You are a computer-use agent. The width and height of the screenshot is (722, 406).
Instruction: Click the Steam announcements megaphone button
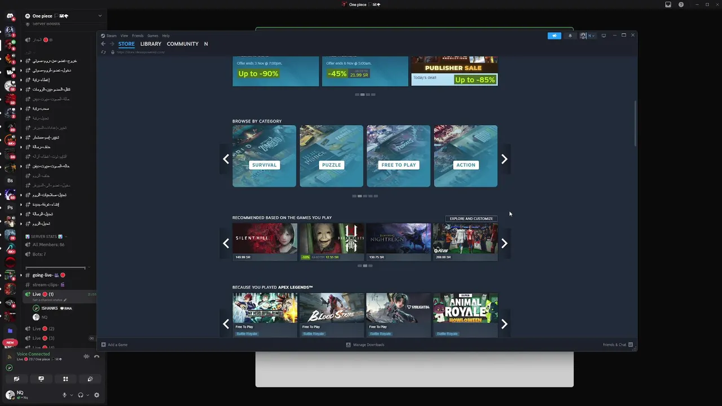(554, 36)
